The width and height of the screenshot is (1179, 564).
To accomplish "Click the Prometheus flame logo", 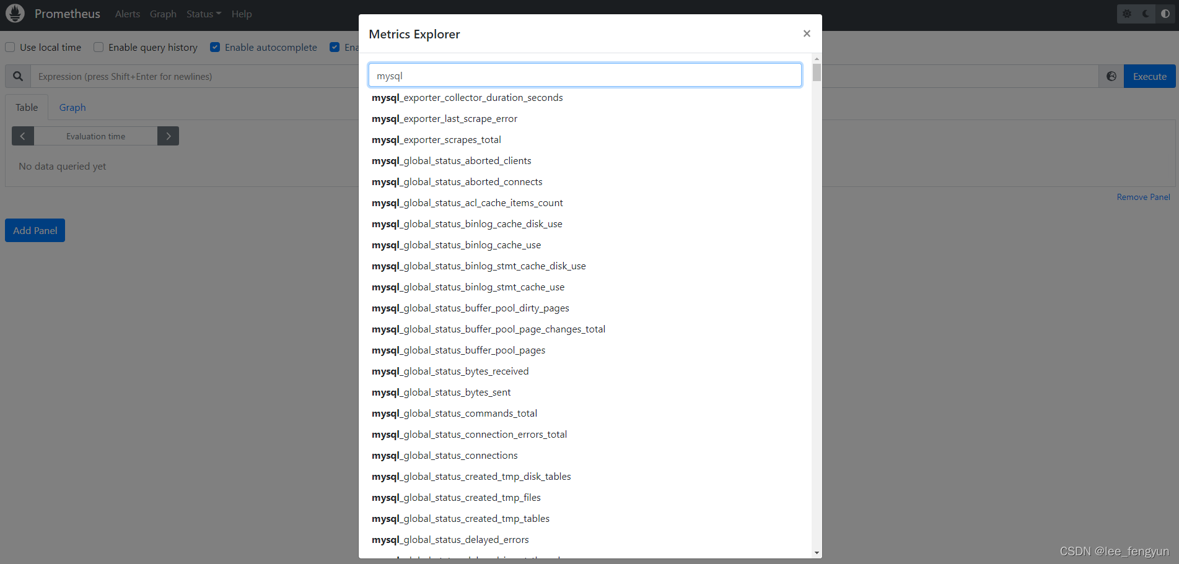I will point(15,13).
